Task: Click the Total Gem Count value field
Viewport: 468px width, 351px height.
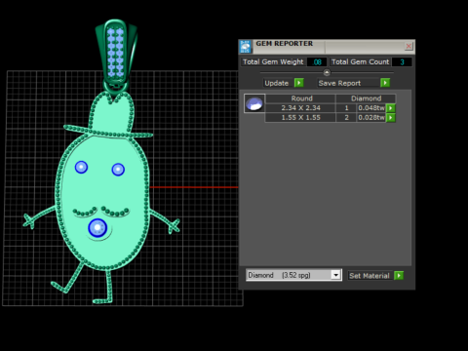Action: pyautogui.click(x=402, y=62)
